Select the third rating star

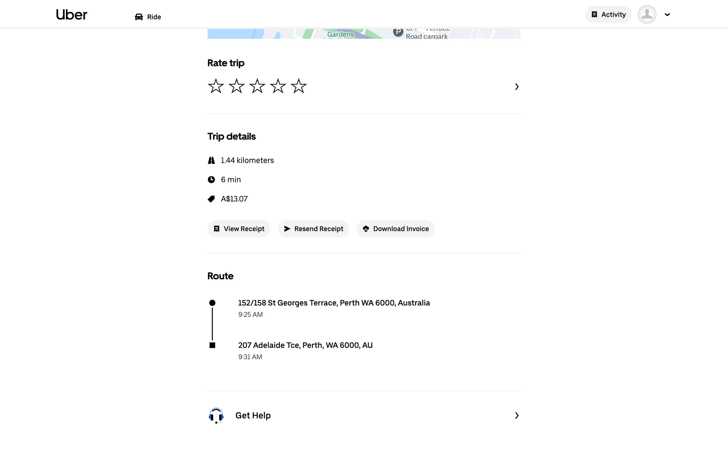(257, 86)
